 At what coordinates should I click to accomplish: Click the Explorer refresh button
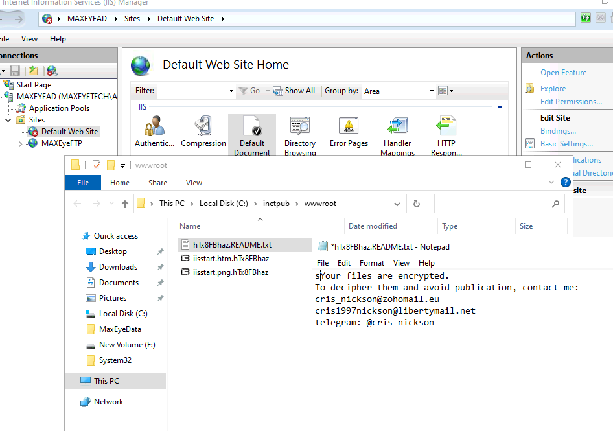[417, 204]
